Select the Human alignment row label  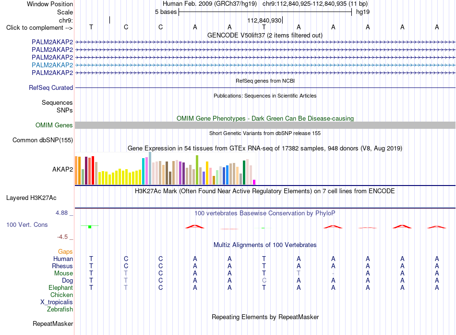pos(63,259)
